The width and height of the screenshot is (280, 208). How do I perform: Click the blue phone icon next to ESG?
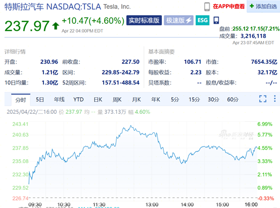click(x=216, y=20)
